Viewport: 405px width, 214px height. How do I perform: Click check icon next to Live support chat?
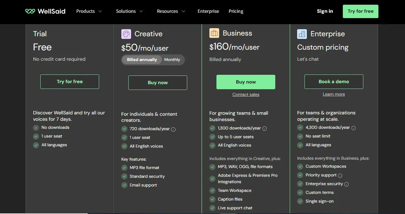click(x=212, y=208)
